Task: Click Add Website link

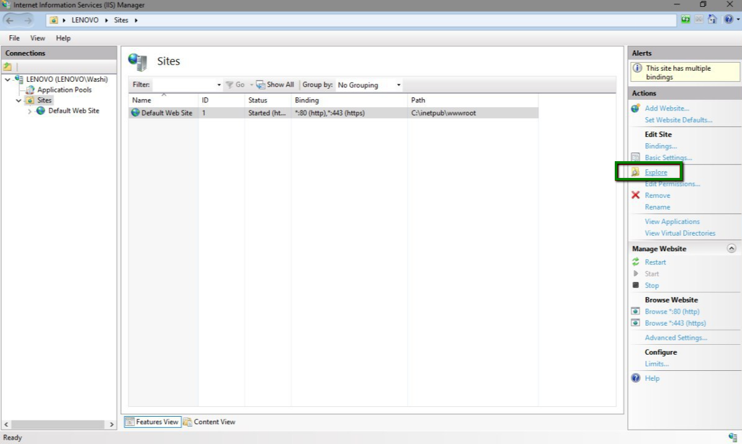Action: pos(667,109)
